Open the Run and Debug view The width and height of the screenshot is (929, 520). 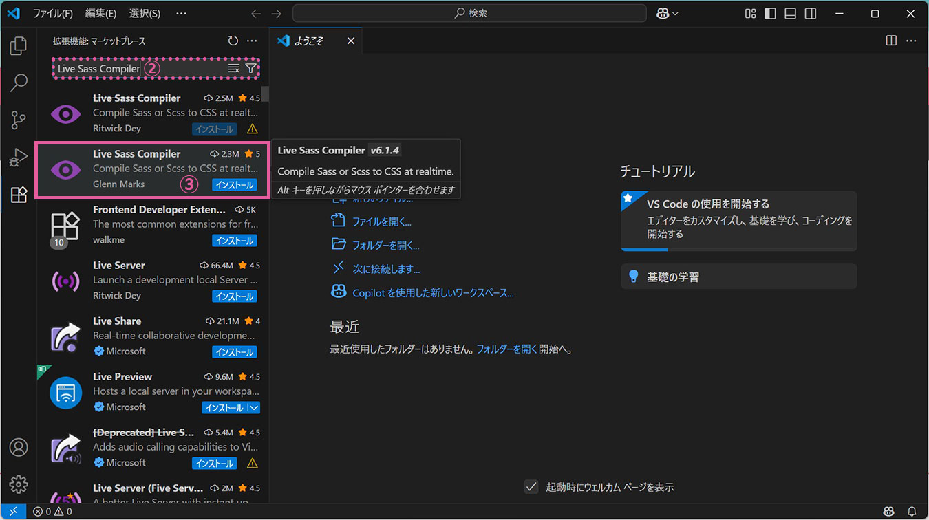tap(19, 158)
